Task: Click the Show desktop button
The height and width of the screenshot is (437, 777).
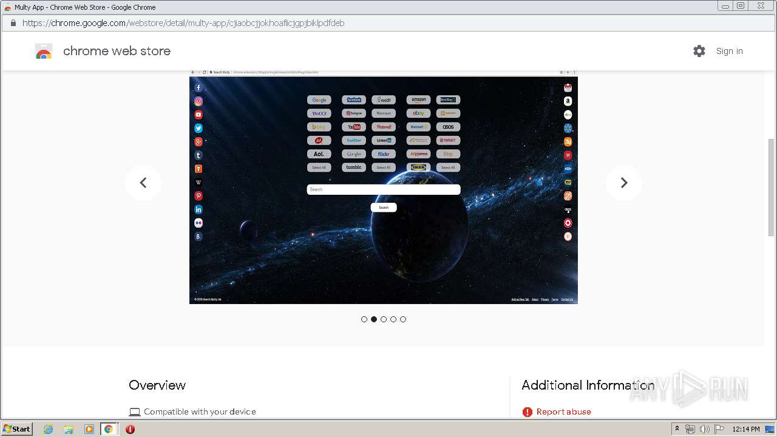Action: [770, 429]
